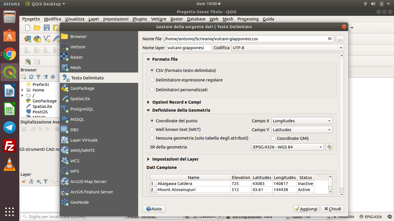394x221 pixels.
Task: Select WFS data source
Action: 99,171
